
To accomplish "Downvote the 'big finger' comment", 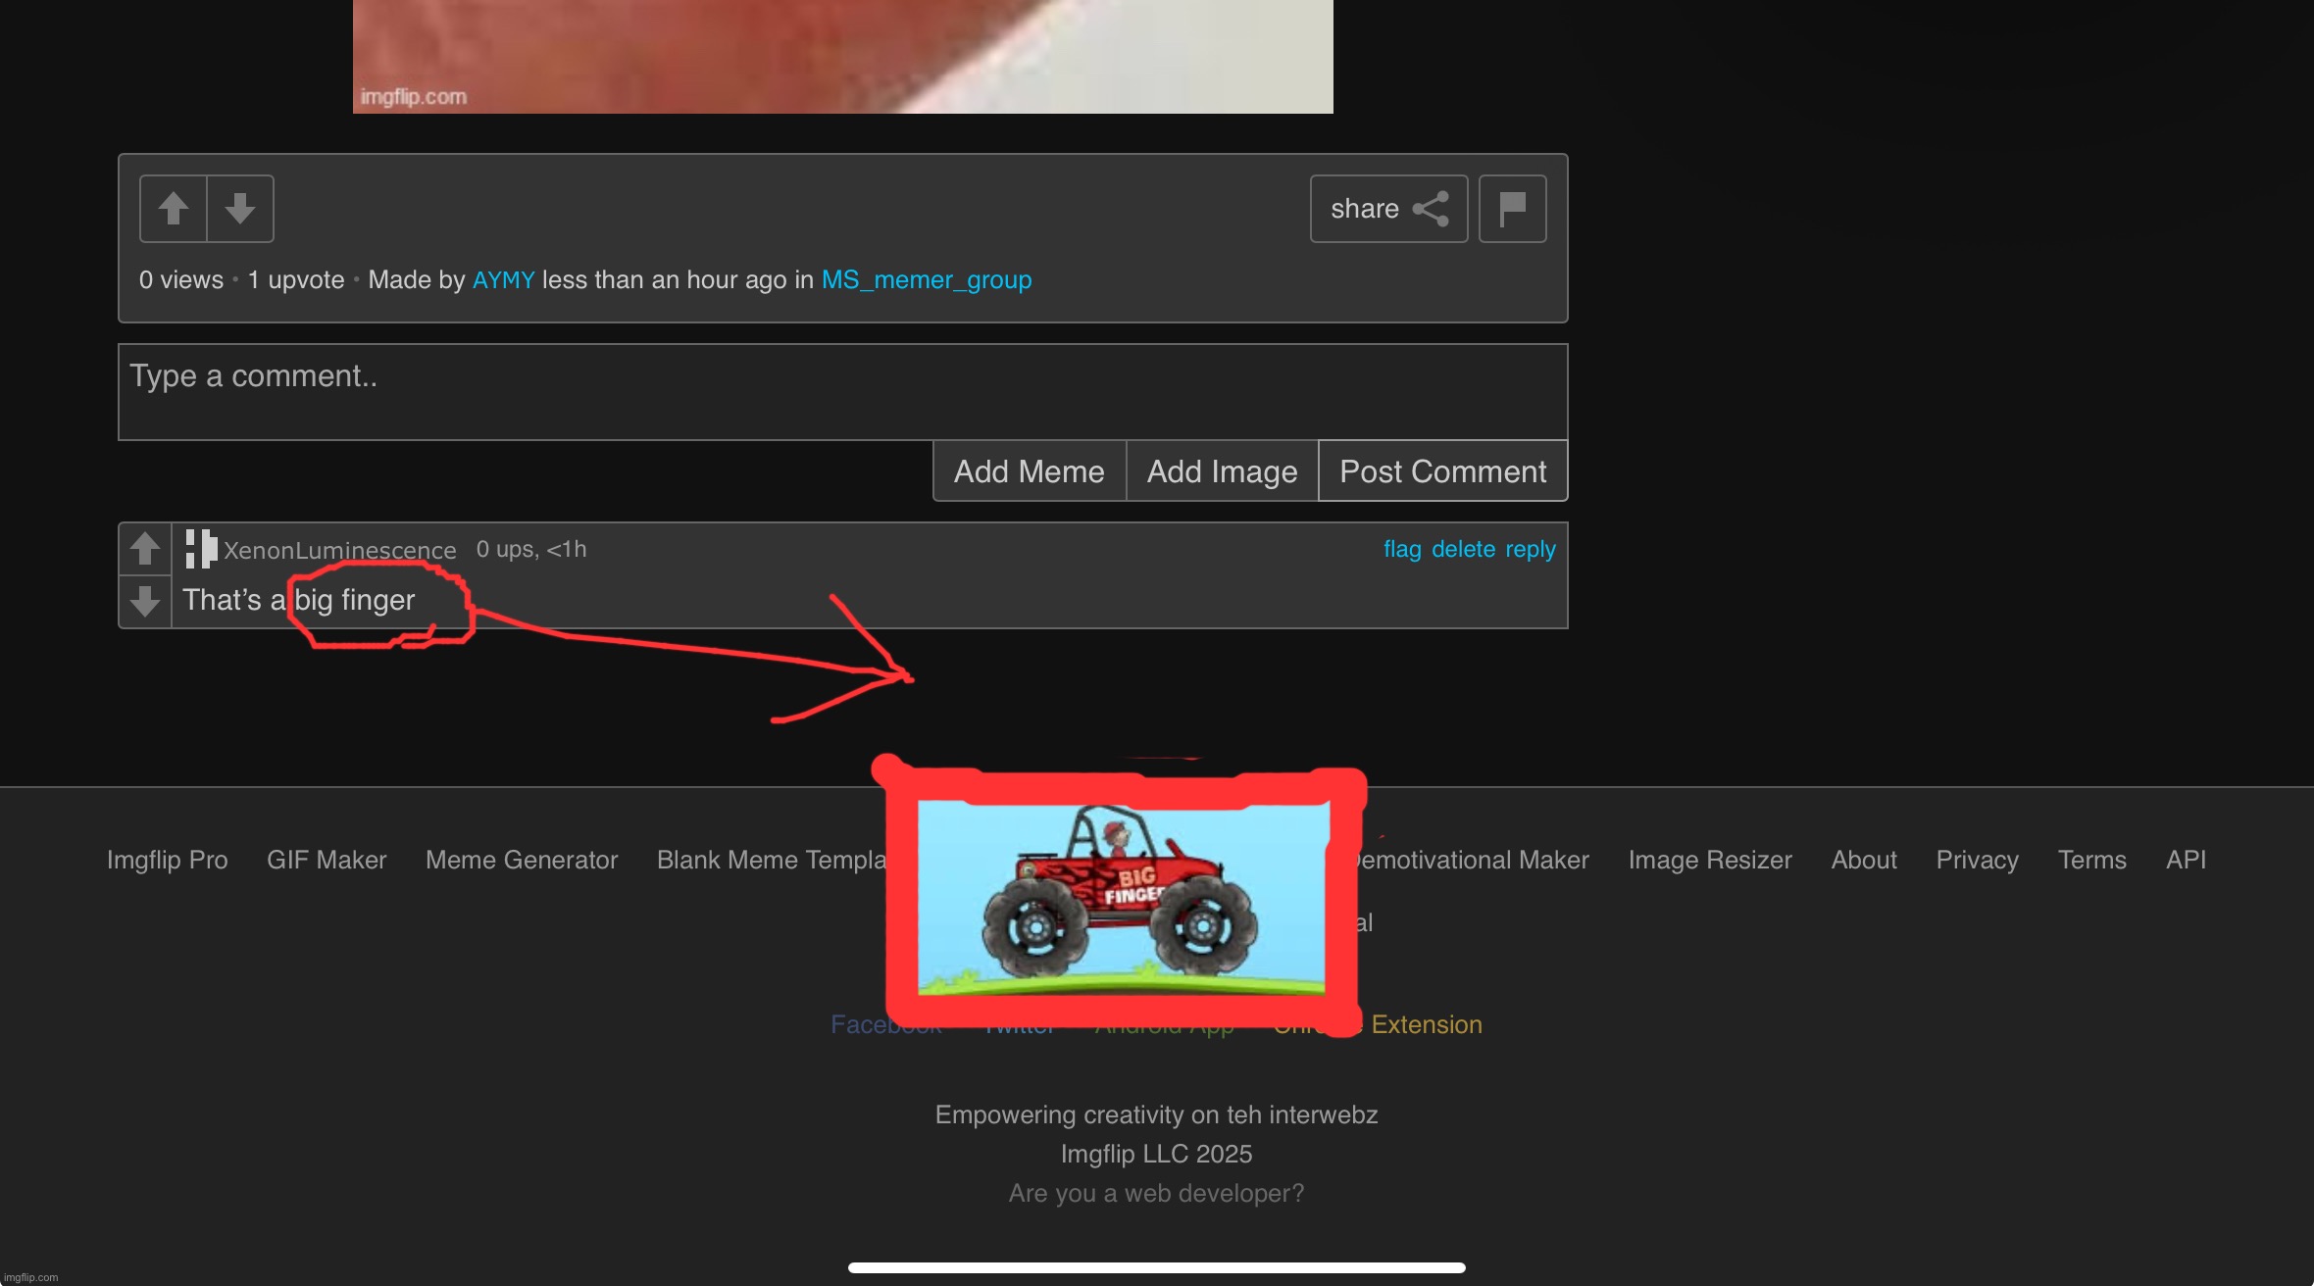I will (x=145, y=601).
